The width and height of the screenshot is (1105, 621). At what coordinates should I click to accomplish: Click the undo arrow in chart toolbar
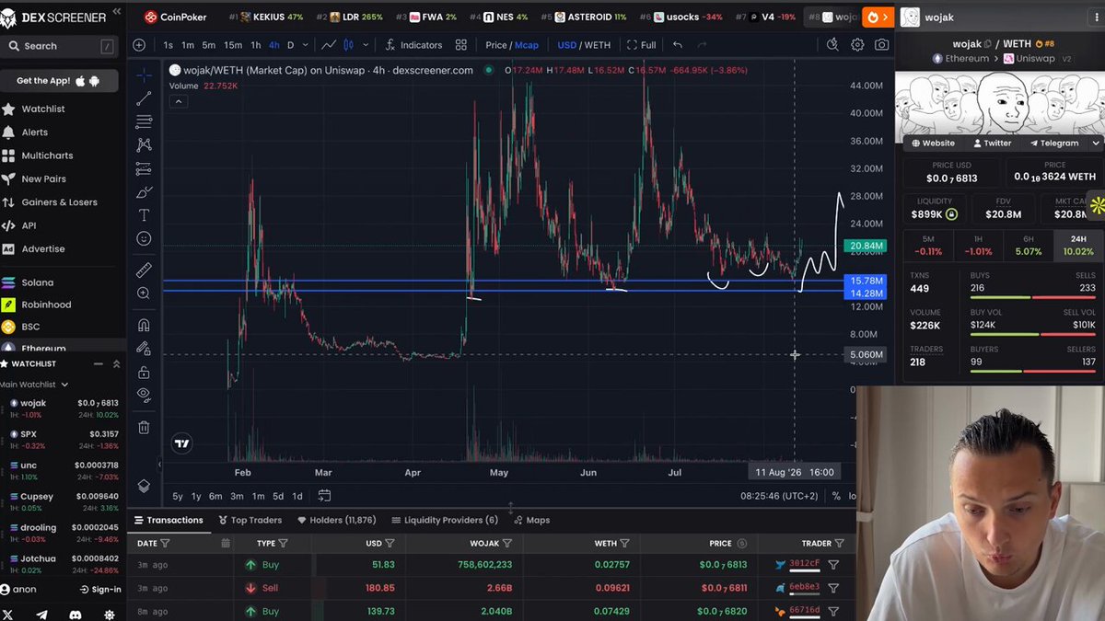click(678, 45)
